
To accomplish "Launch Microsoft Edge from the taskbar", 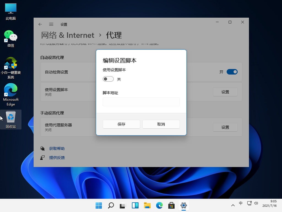I will click(x=159, y=206).
